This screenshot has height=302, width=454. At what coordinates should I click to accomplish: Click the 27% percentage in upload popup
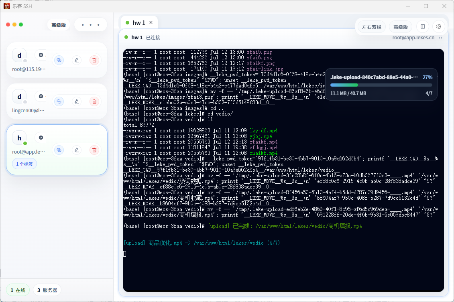[428, 77]
